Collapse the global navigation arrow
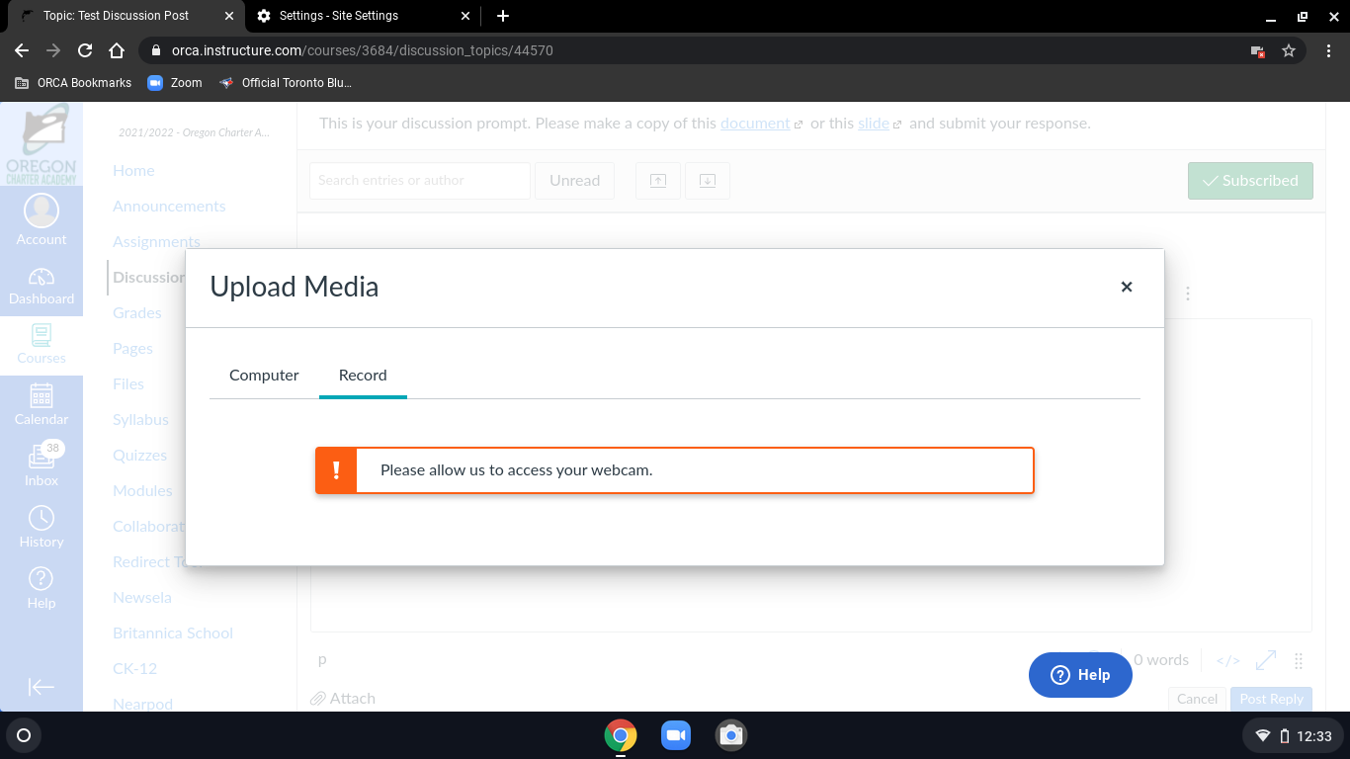 point(42,687)
